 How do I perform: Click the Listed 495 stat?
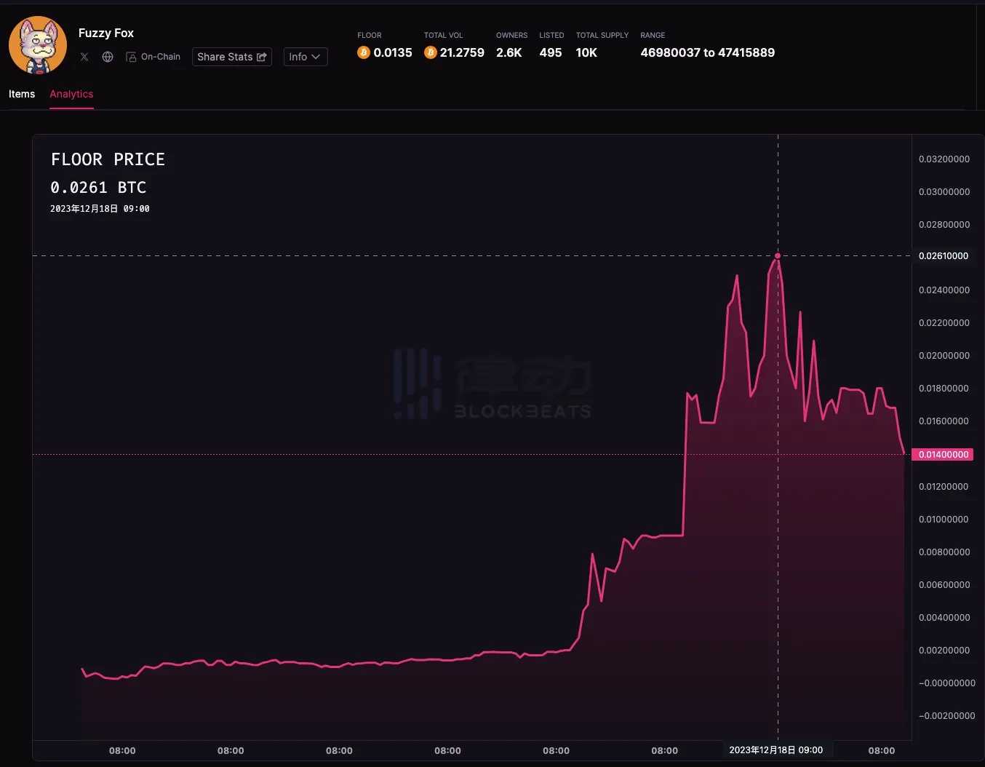pyautogui.click(x=551, y=52)
